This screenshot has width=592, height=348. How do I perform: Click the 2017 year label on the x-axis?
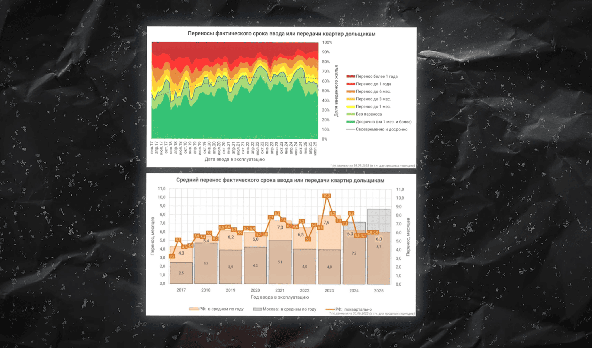pyautogui.click(x=181, y=290)
